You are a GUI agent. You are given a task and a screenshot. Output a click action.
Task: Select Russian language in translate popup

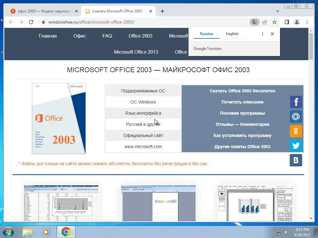coord(207,34)
